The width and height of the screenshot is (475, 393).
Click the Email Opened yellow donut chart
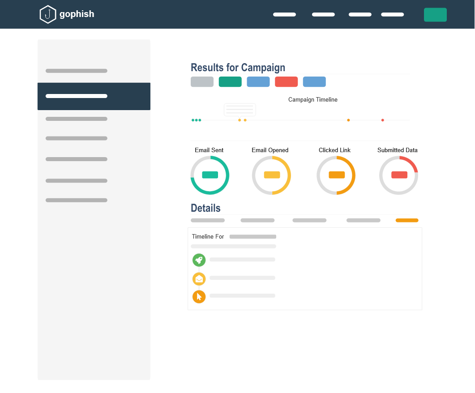pos(271,175)
